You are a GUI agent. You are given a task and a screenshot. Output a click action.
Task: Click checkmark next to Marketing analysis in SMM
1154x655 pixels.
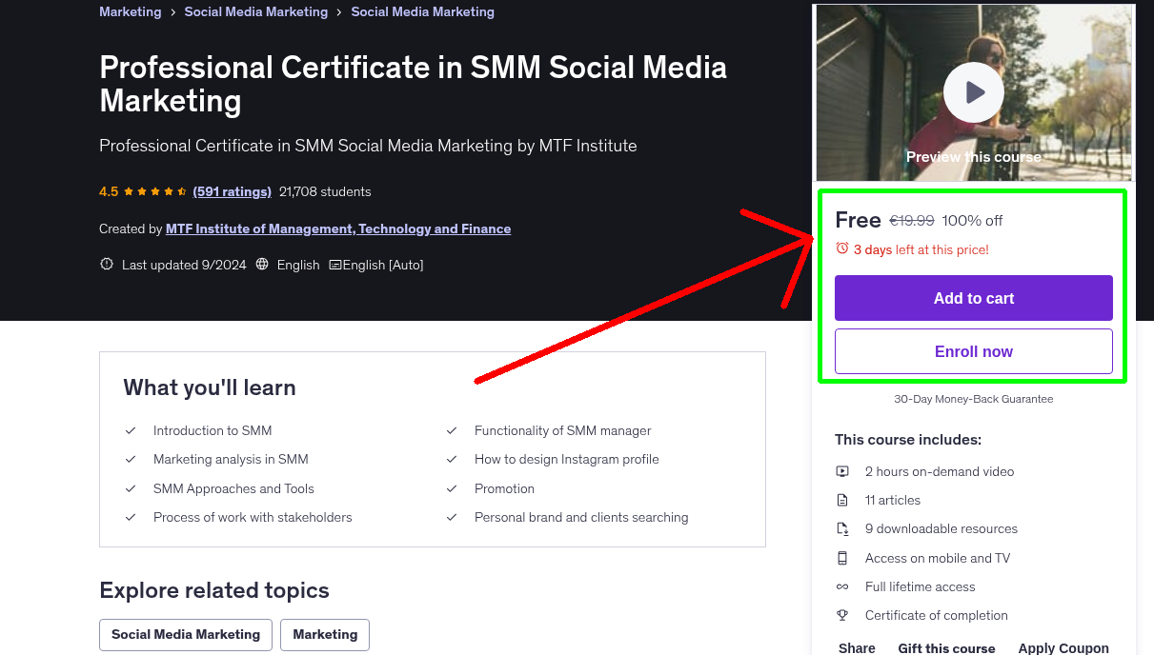click(x=131, y=459)
